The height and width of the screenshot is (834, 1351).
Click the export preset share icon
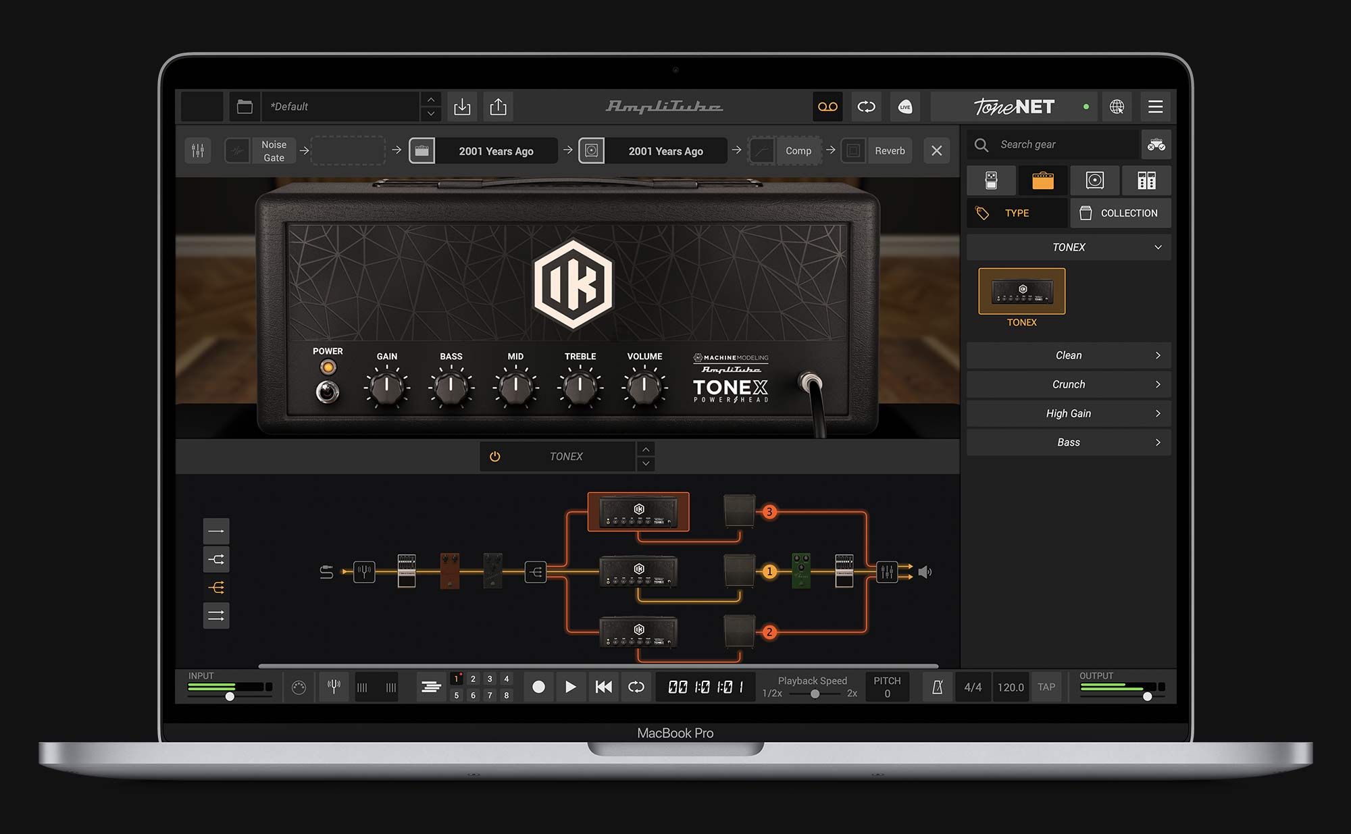coord(498,107)
